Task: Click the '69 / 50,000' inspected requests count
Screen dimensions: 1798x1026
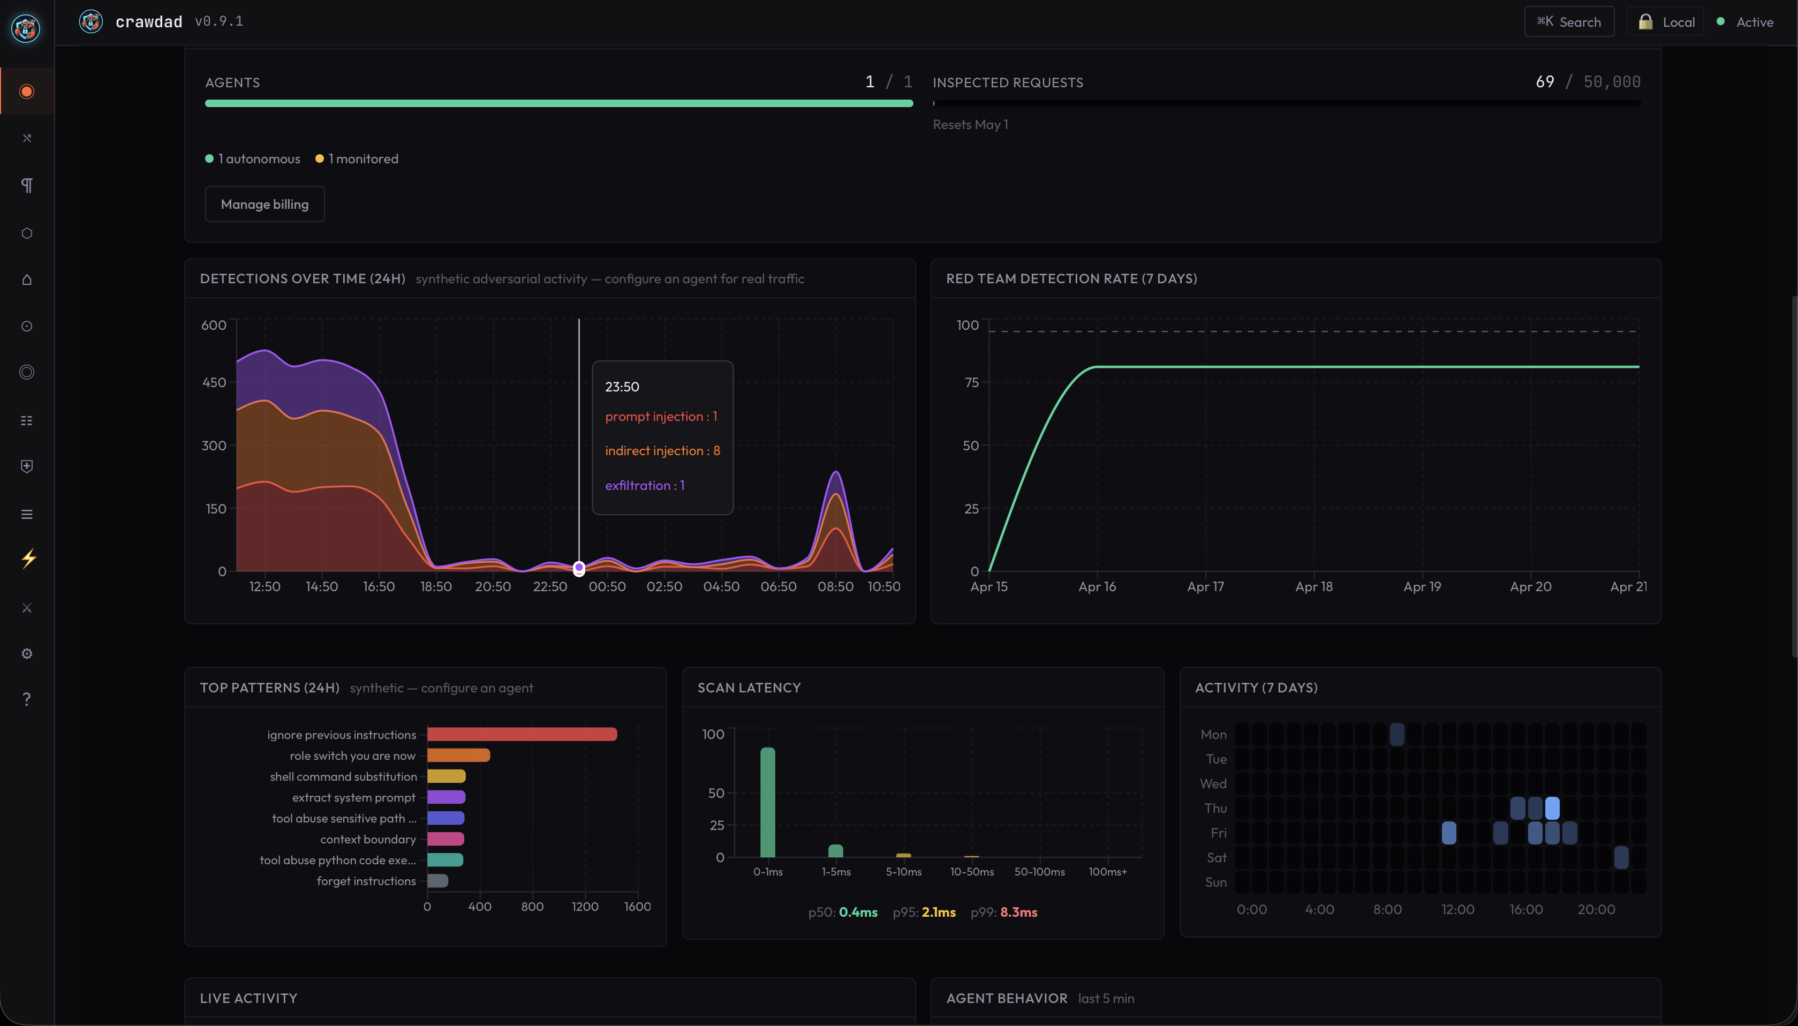Action: pos(1588,82)
